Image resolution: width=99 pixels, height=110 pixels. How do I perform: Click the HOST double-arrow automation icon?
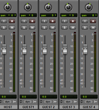(15, 102)
